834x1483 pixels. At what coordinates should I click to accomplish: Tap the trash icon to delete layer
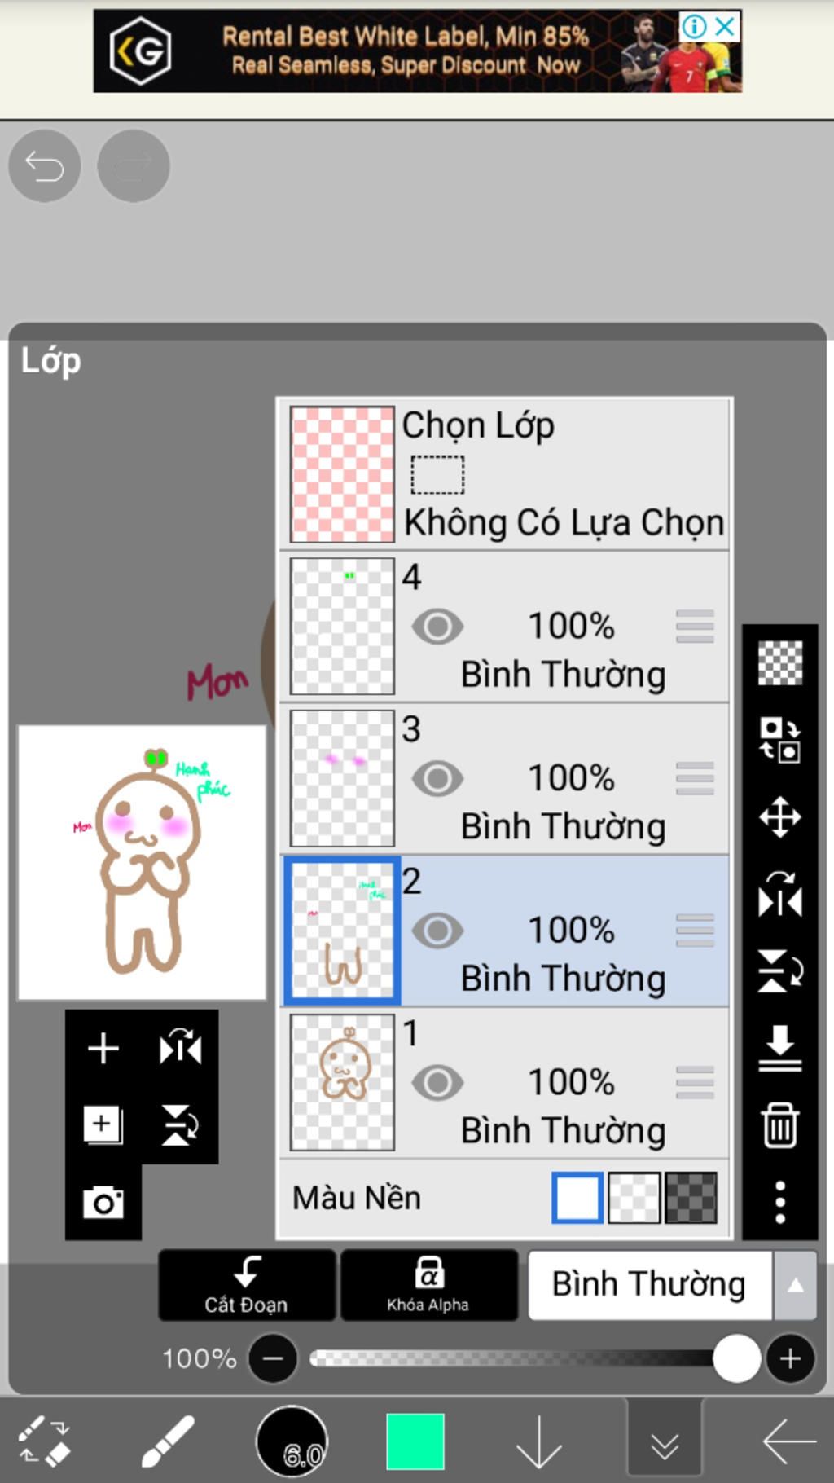[779, 1124]
